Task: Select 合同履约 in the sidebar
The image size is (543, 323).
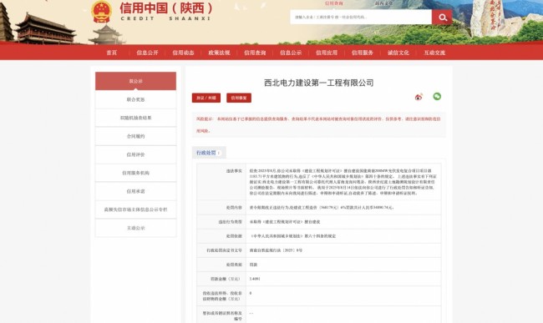Action: (135, 136)
